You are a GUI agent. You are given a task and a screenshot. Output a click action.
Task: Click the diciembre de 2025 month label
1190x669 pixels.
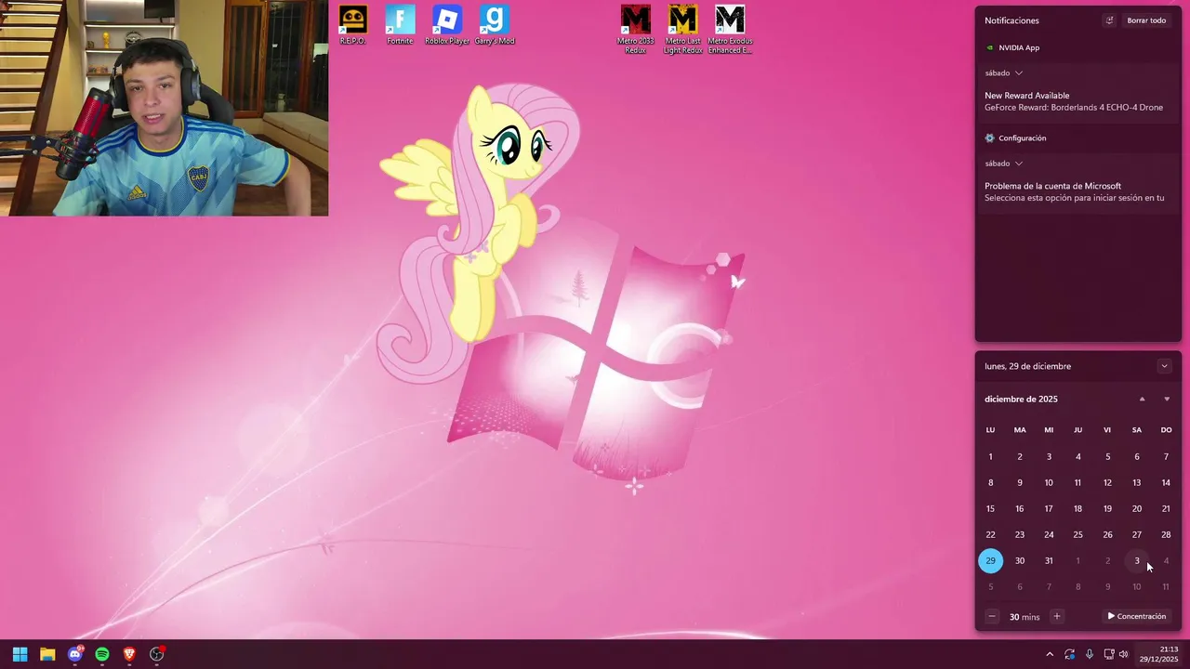click(x=1021, y=399)
